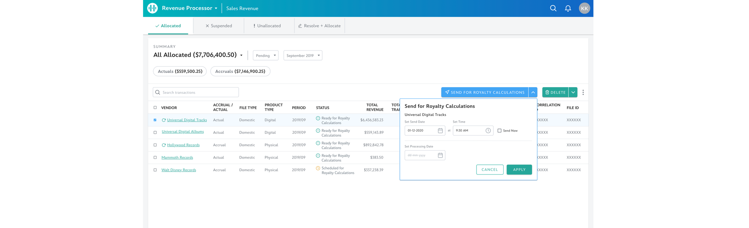Click the Revenue Processor logo icon

pyautogui.click(x=152, y=8)
